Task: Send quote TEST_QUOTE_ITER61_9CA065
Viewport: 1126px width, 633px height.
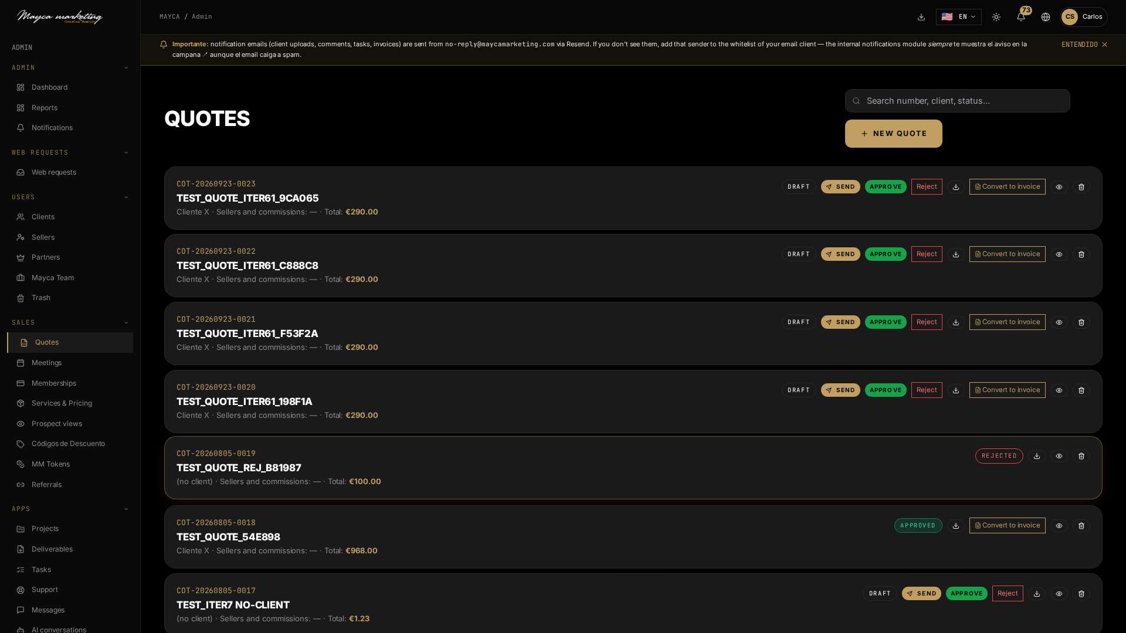Action: [840, 187]
